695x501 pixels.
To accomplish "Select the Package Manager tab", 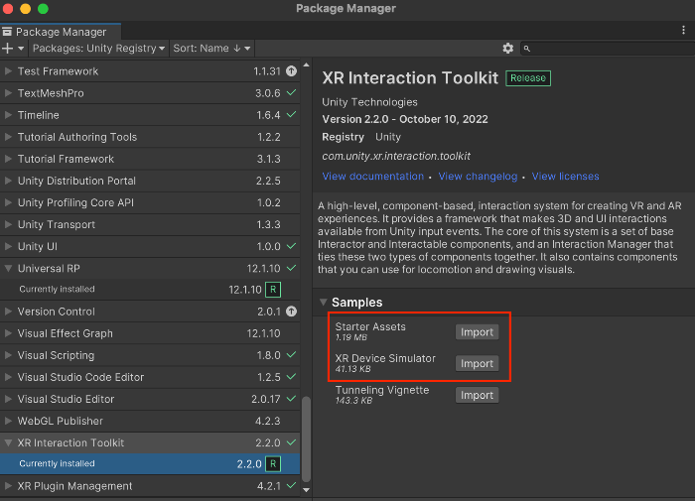I will 61,32.
